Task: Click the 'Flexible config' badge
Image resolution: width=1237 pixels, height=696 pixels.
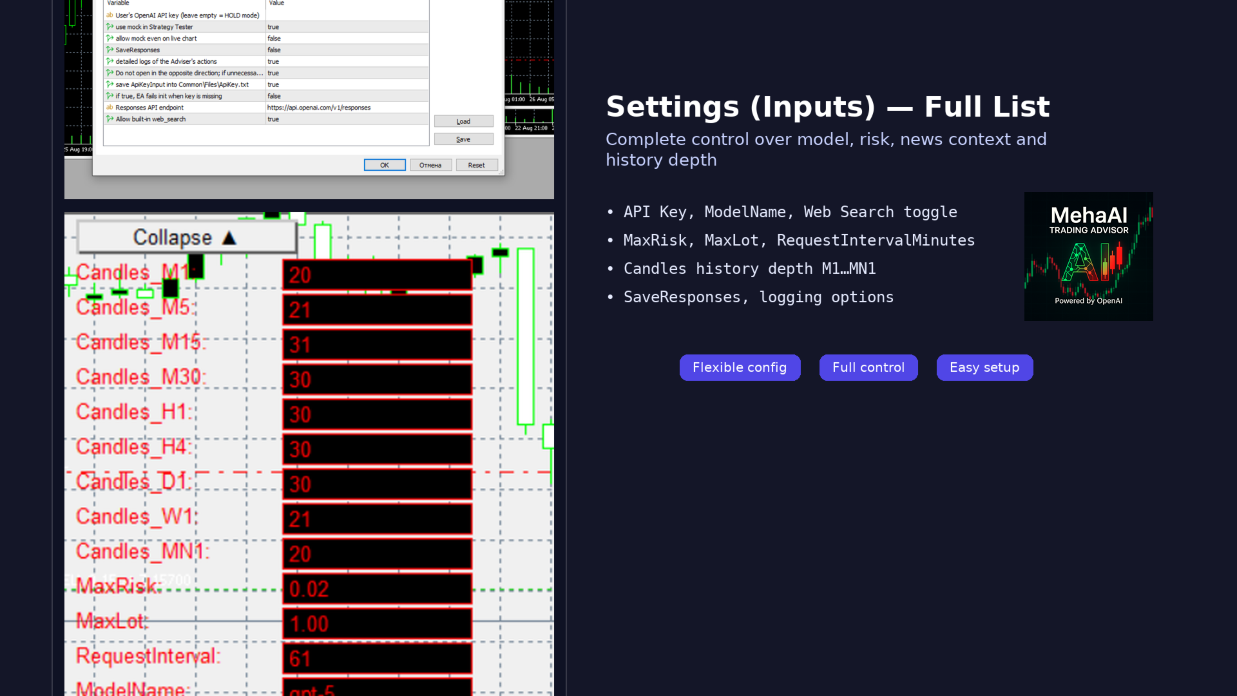Action: (x=740, y=367)
